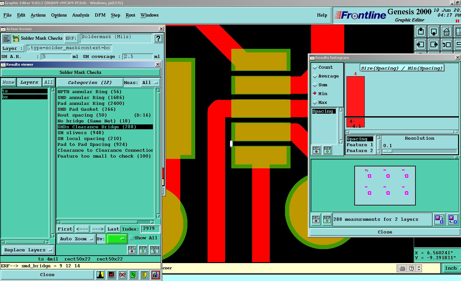Open the yellow report notes icon

[x=144, y=275]
